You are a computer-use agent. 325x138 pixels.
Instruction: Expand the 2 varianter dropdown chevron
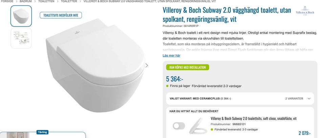click(309, 99)
